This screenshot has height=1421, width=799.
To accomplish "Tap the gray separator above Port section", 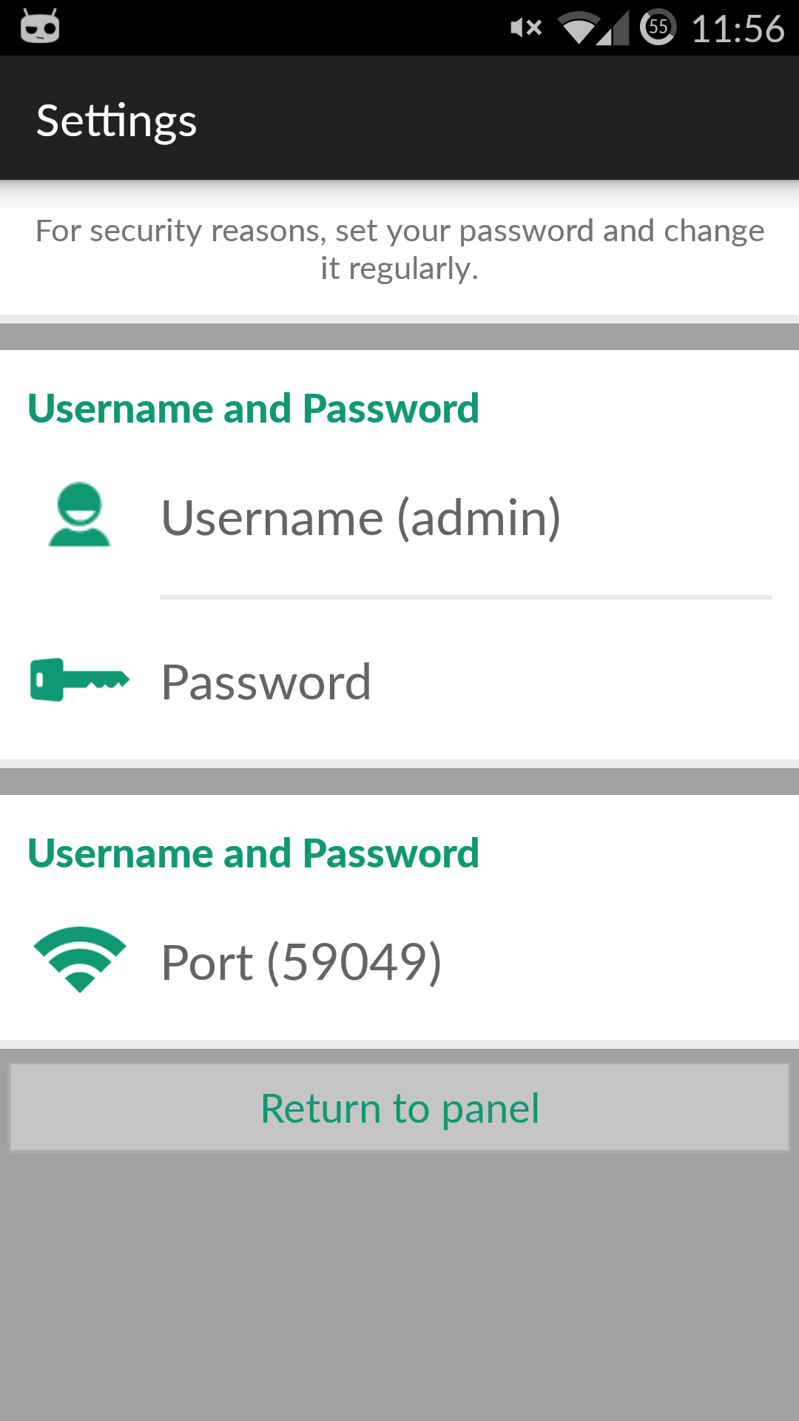I will [399, 781].
